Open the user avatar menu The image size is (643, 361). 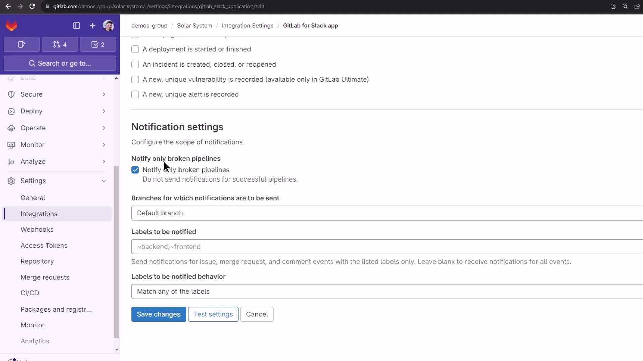(108, 26)
